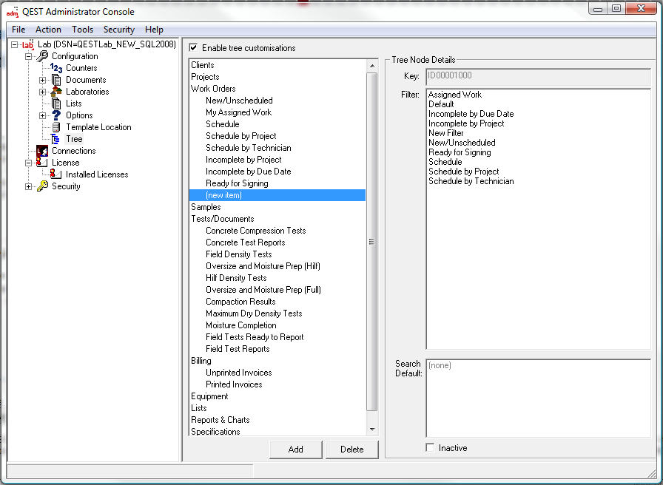Uncheck Enable tree customisations checkbox
Image resolution: width=663 pixels, height=485 pixels.
pos(193,48)
